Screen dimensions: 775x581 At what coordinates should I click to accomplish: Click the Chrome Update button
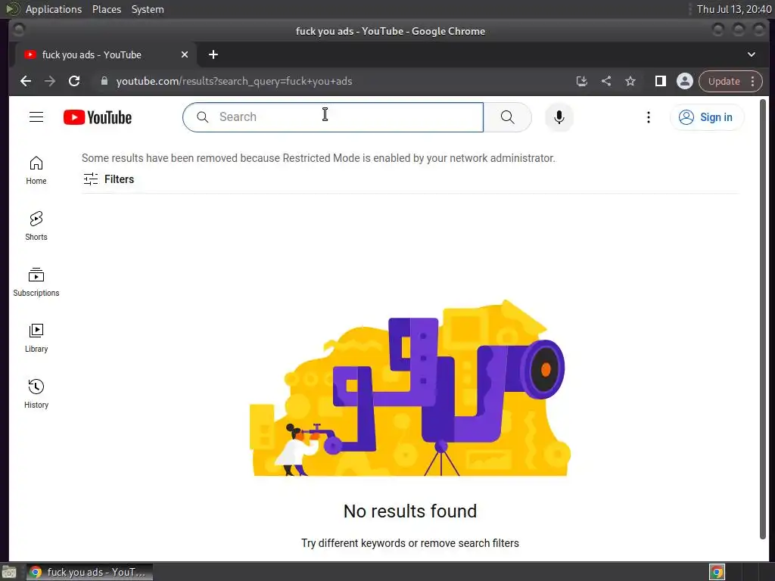pos(724,81)
